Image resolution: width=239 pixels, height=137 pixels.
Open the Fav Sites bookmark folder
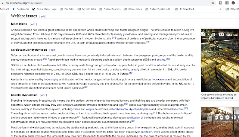click(x=67, y=9)
